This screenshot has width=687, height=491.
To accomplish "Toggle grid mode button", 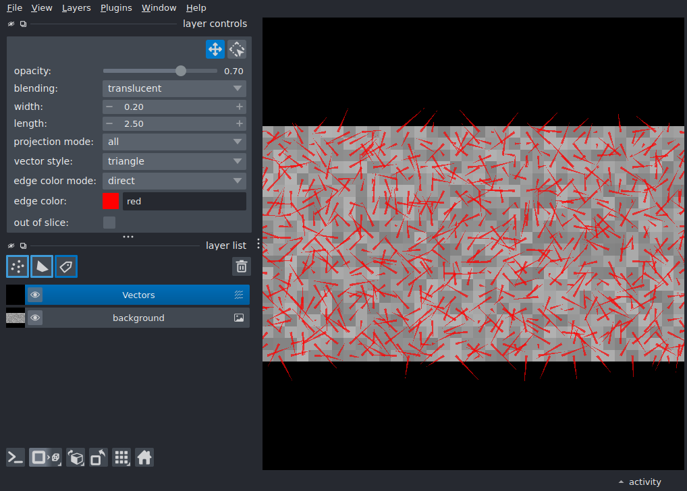I will (121, 458).
